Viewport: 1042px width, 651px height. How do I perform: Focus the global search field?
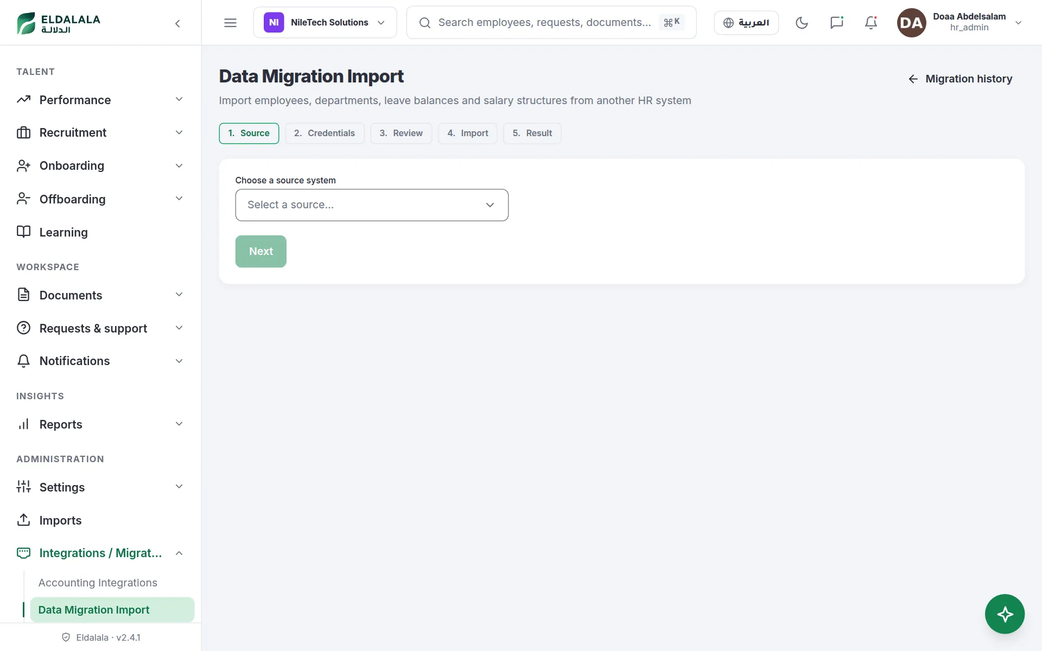[x=551, y=23]
